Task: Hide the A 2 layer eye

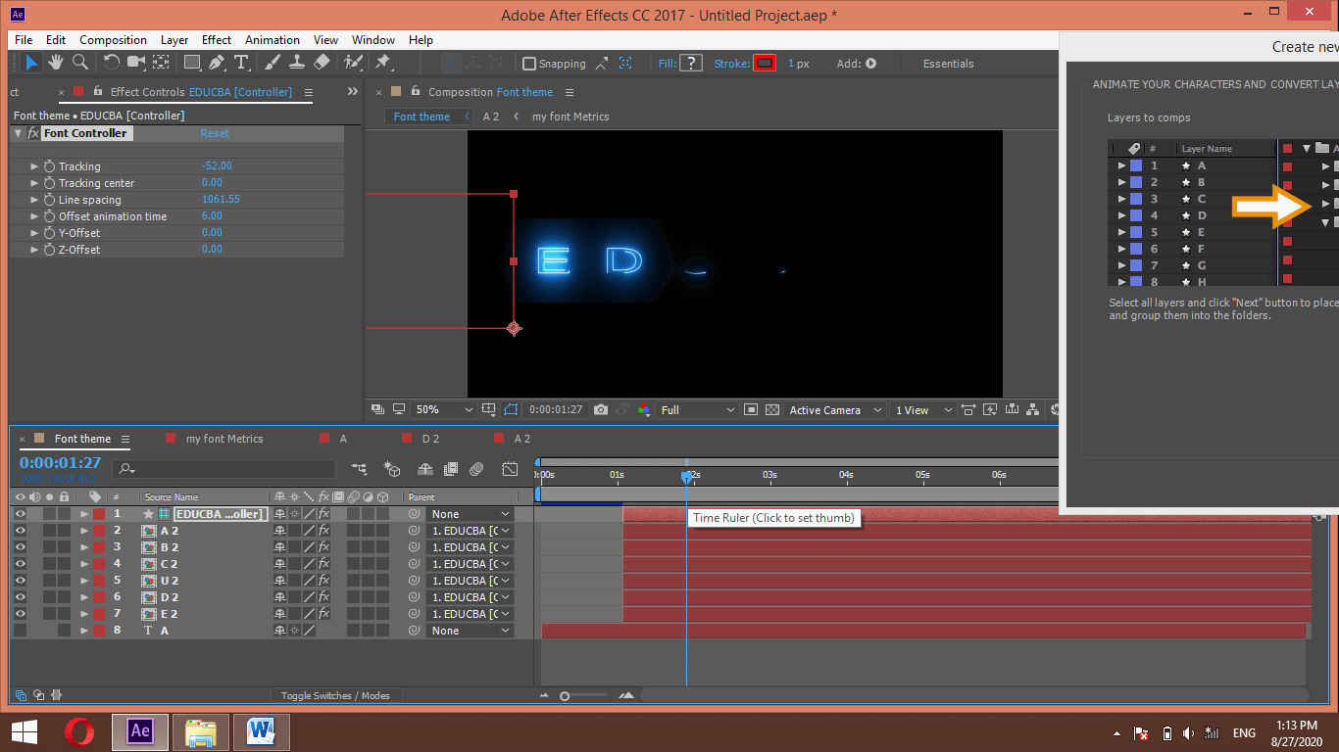Action: (x=20, y=531)
